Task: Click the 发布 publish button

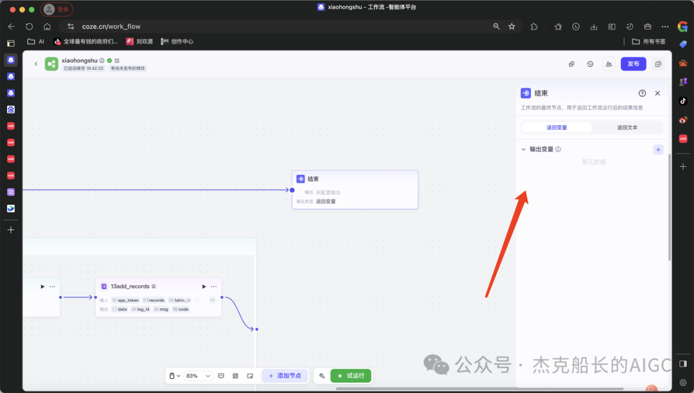Action: coord(633,64)
